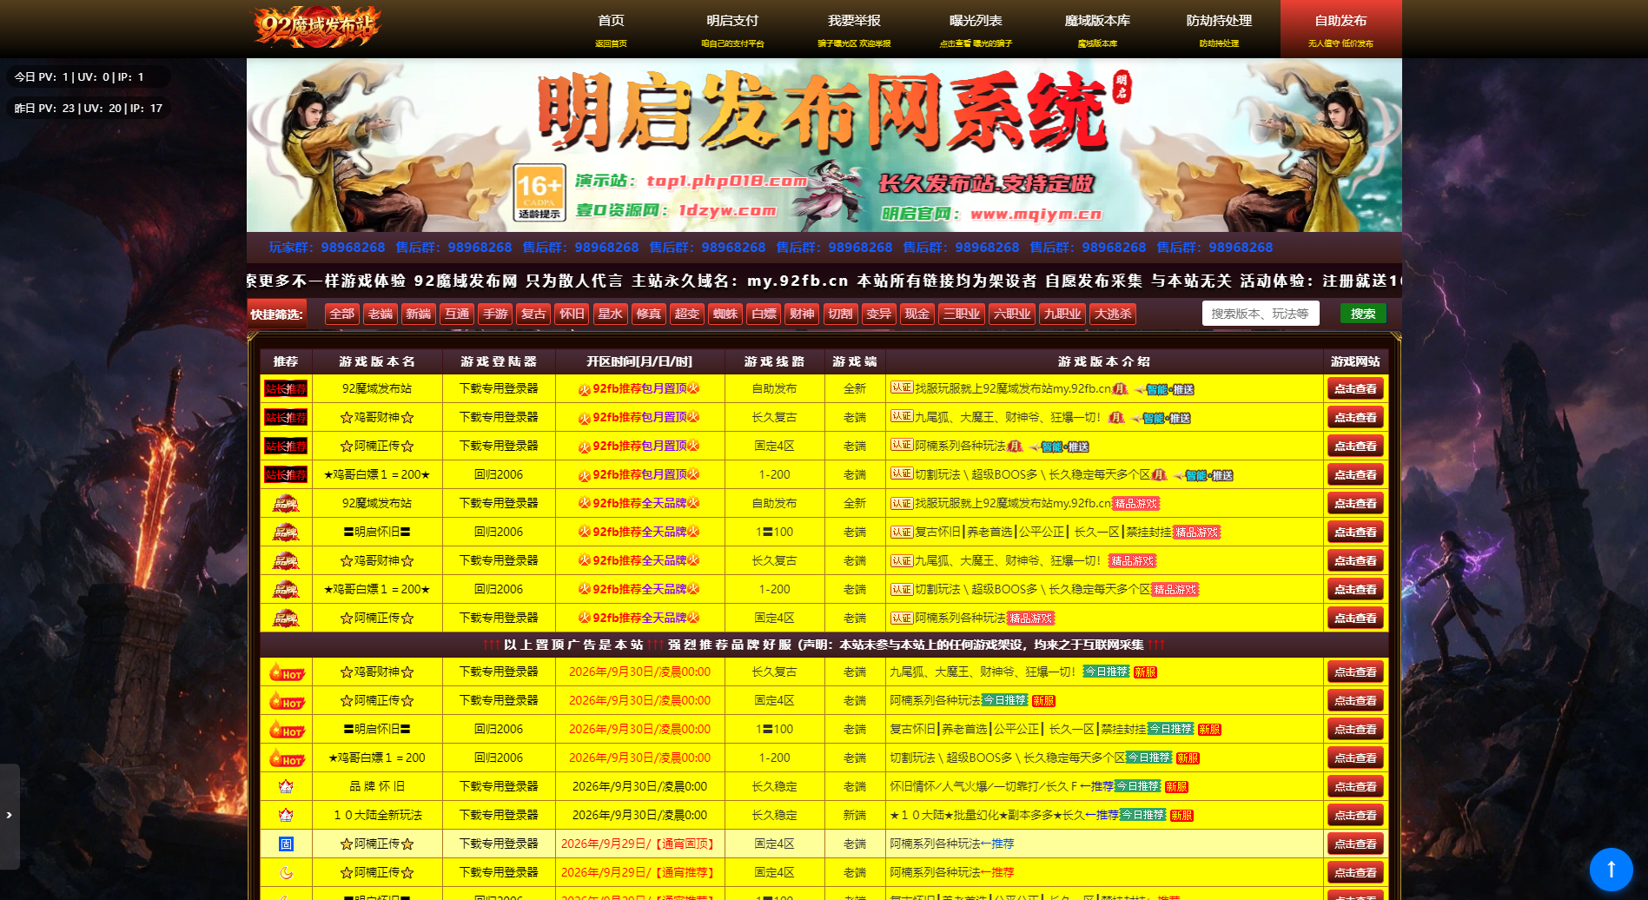Image resolution: width=1648 pixels, height=900 pixels.
Task: Click the crown icon in the 品牌怀旧 row
Action: tap(286, 787)
